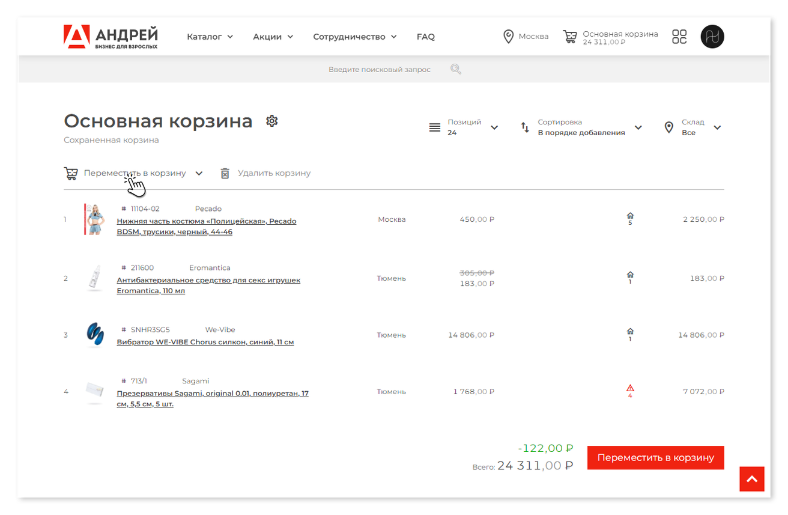Viewport: 788px width, 515px height.
Task: Expand the Каталог menu
Action: tap(210, 37)
